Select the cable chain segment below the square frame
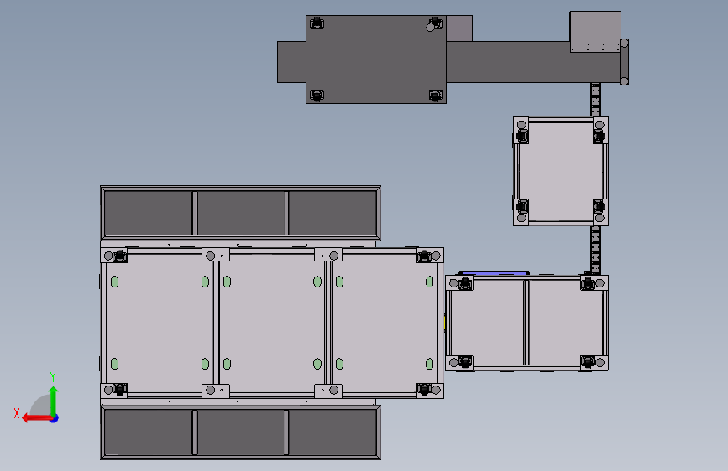This screenshot has height=471, width=728. coord(595,251)
